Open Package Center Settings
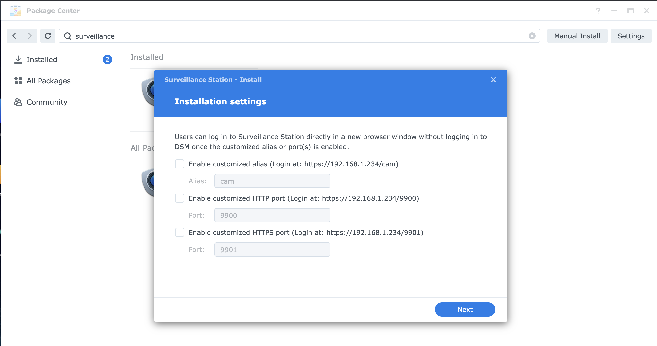 pyautogui.click(x=631, y=36)
